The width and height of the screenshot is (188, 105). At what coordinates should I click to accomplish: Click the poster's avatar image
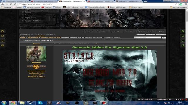(36, 54)
